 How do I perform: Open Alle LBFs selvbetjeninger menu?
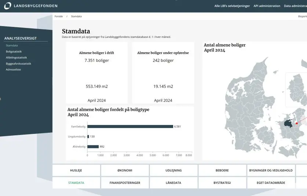pos(232,6)
